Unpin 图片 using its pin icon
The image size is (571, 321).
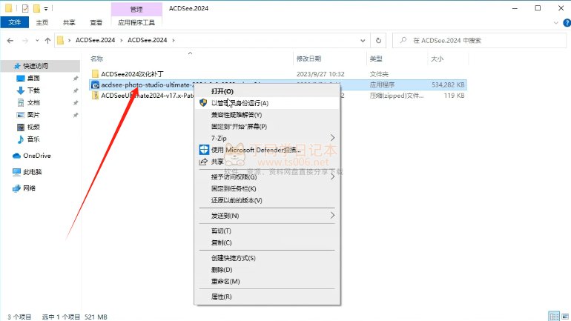point(76,115)
